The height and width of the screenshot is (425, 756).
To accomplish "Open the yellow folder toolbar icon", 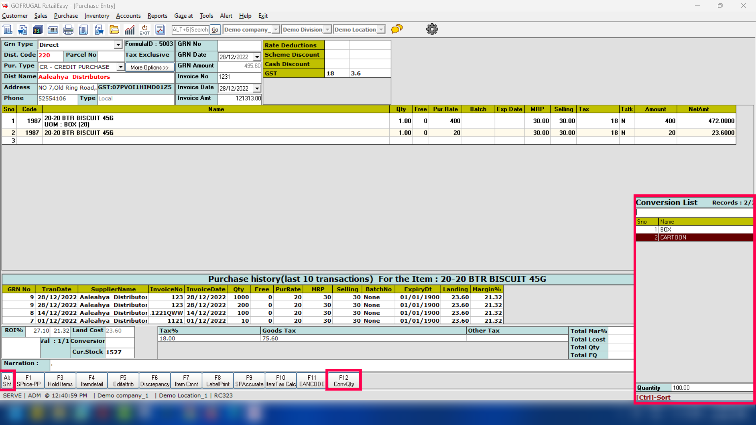I will 114,30.
